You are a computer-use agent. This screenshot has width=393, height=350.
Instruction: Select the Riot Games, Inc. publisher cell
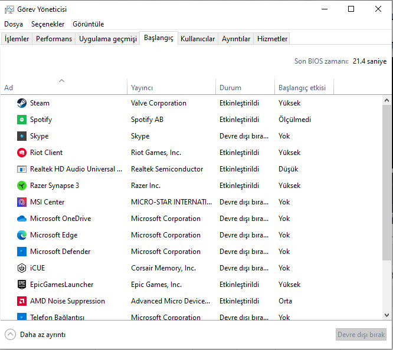pos(156,153)
